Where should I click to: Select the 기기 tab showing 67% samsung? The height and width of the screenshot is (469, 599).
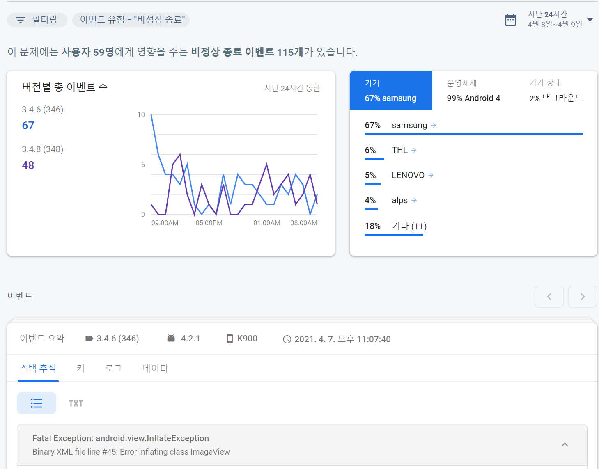(x=390, y=90)
